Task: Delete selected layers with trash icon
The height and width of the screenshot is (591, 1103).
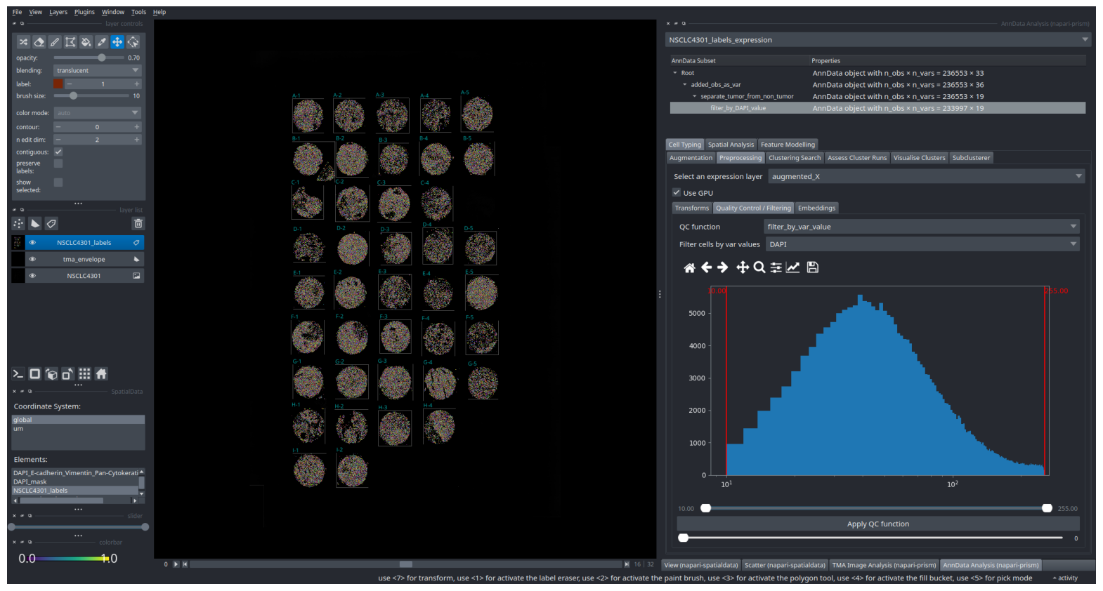Action: [x=138, y=223]
